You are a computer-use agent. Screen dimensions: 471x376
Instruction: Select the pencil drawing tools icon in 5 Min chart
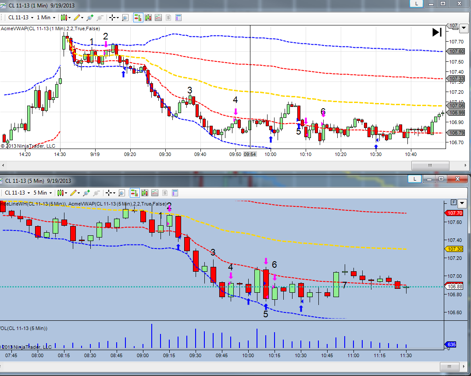[73, 193]
